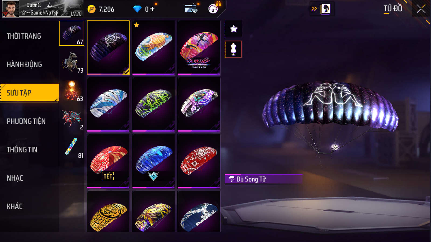This screenshot has height=242, width=431.
Task: Pick the green graffiti parachute skin
Action: [x=154, y=104]
